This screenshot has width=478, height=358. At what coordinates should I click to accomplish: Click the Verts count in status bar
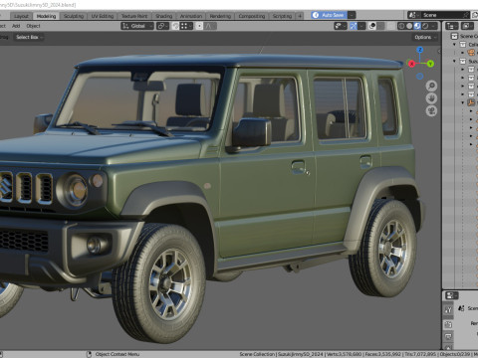point(346,354)
